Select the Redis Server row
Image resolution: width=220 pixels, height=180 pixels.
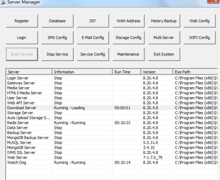click(112, 123)
